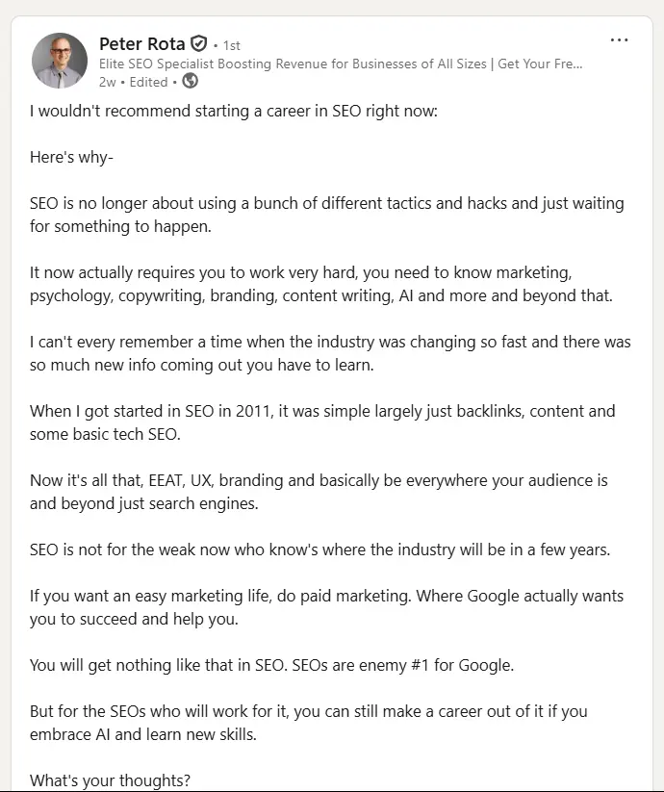Click the Elite SEO Specialist headline text
664x792 pixels.
341,64
